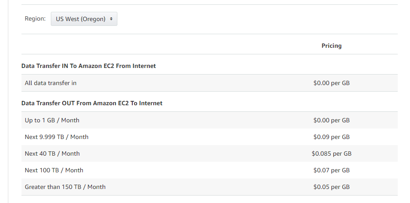Click the Next 40 TB / Month tier
Image resolution: width=410 pixels, height=203 pixels.
pyautogui.click(x=52, y=153)
